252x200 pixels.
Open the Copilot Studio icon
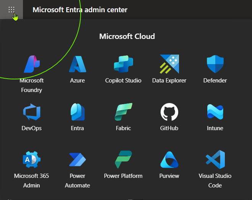[123, 64]
